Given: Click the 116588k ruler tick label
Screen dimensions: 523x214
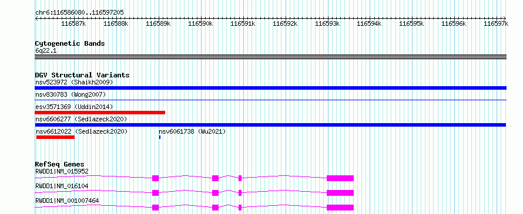Looking at the screenshot, I should tap(116, 23).
